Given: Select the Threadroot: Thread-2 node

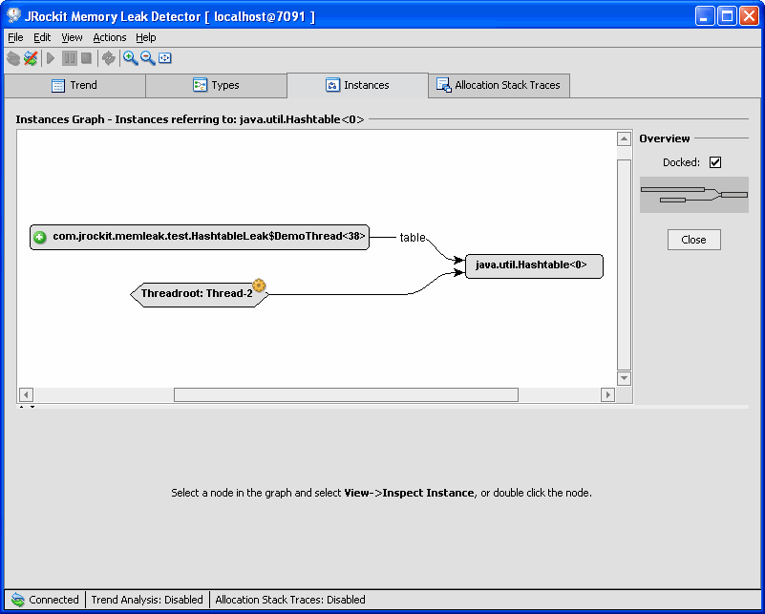Looking at the screenshot, I should point(200,294).
